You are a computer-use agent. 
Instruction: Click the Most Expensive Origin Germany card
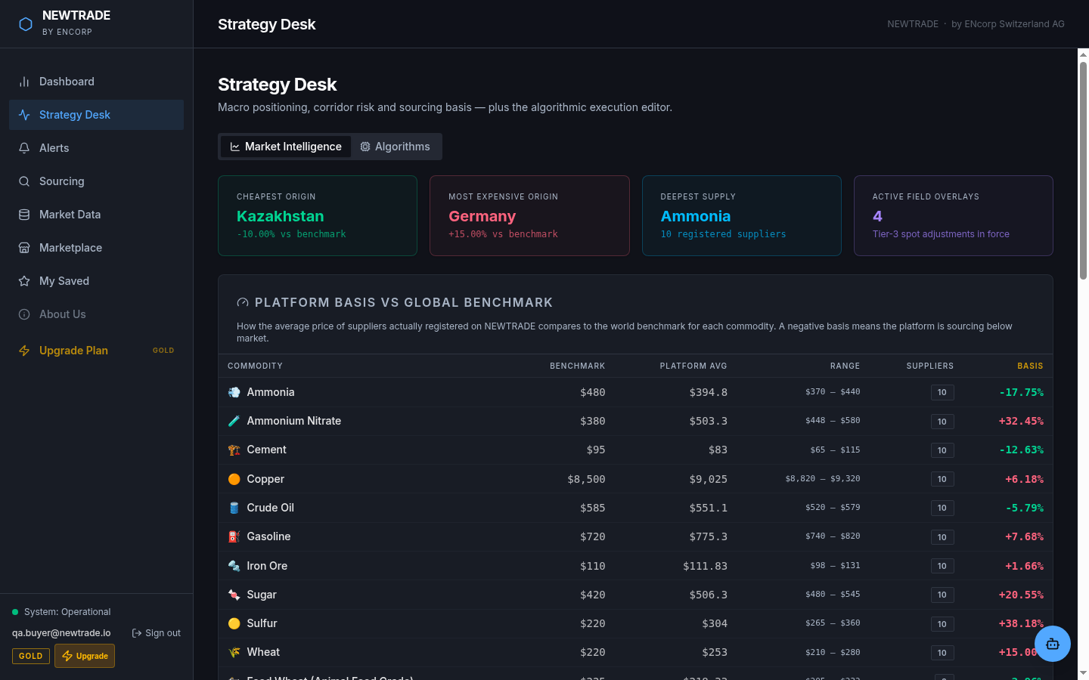529,216
